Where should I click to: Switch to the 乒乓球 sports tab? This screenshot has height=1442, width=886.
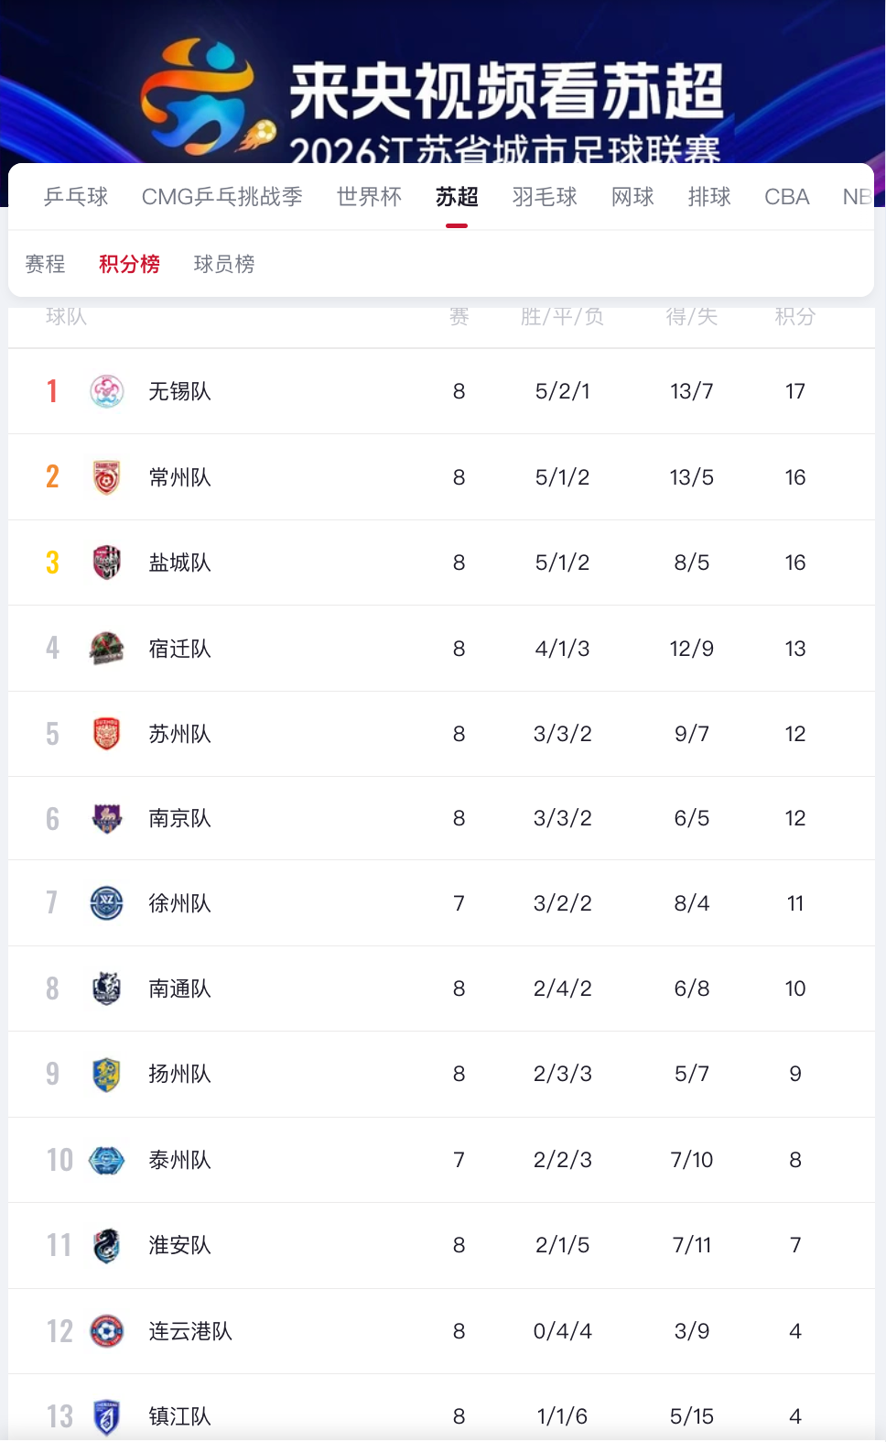click(76, 197)
